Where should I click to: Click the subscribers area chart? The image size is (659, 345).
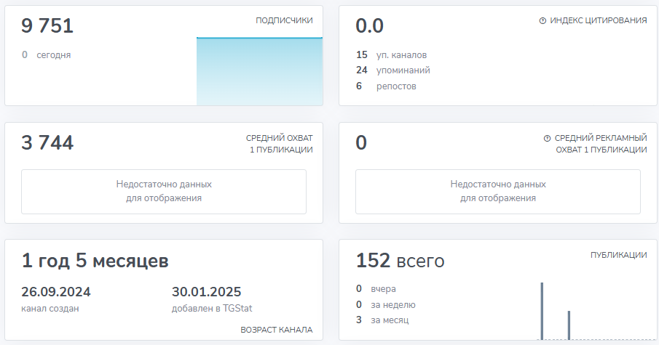[x=260, y=71]
